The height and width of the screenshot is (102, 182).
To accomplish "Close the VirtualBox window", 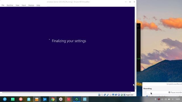I will 134,2.
